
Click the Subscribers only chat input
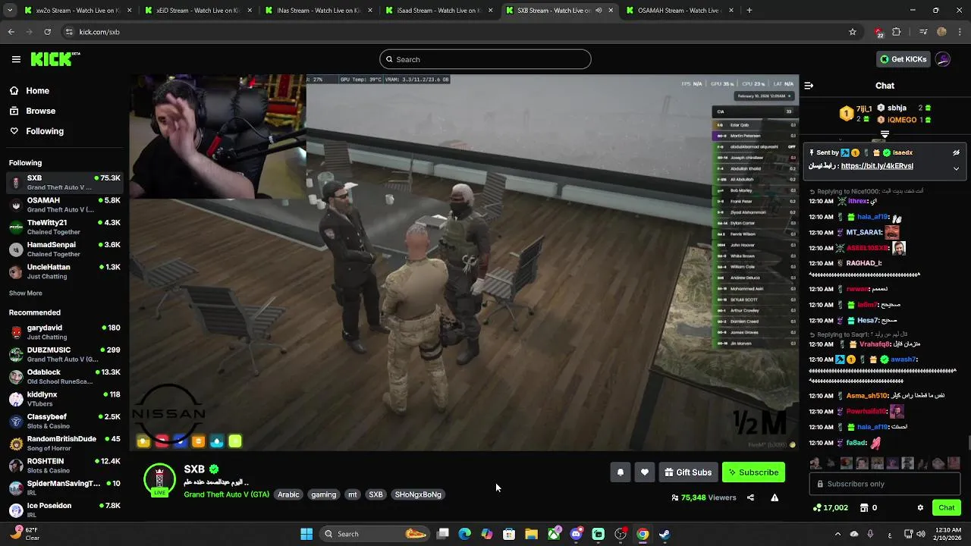pos(885,484)
